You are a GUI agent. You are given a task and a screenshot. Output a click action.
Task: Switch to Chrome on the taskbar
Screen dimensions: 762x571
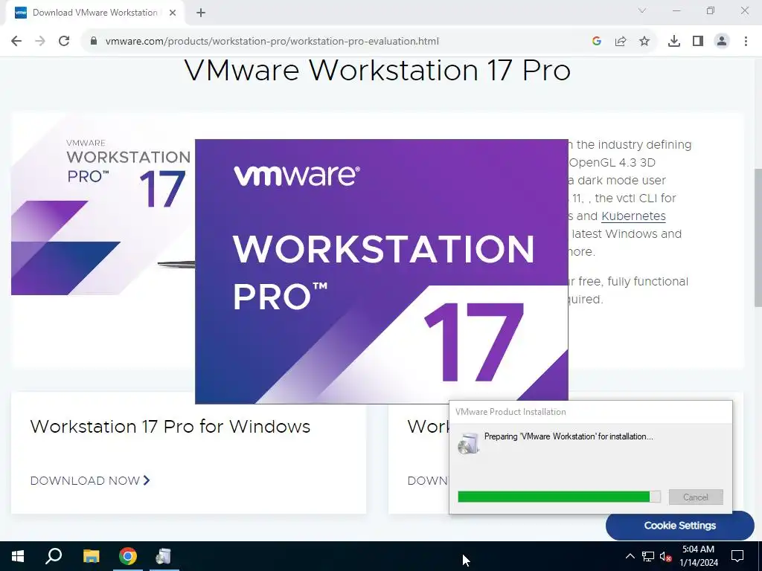pos(128,556)
